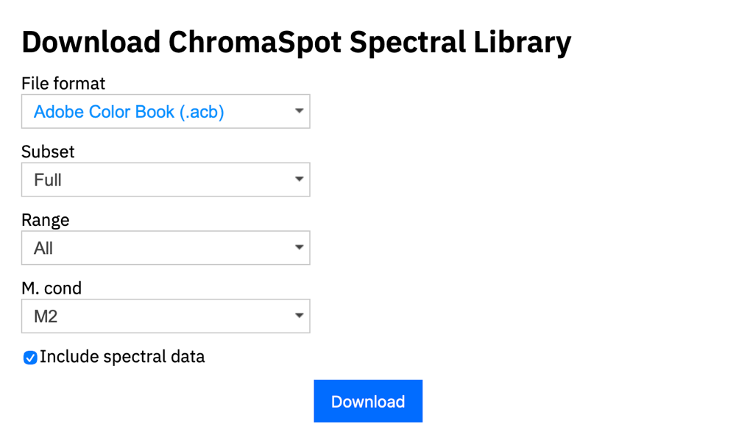Expand the M. cond dropdown

click(166, 316)
